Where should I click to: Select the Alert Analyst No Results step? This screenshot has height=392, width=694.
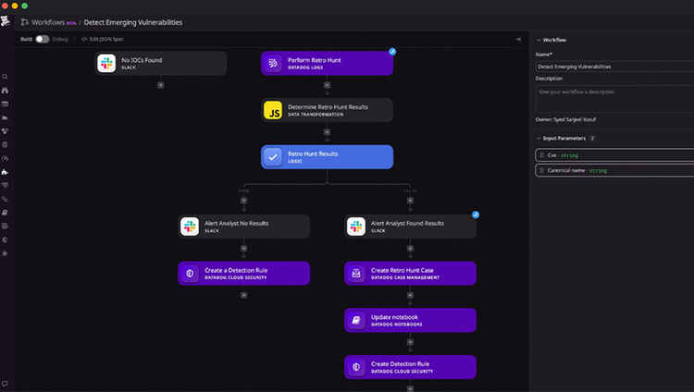244,227
